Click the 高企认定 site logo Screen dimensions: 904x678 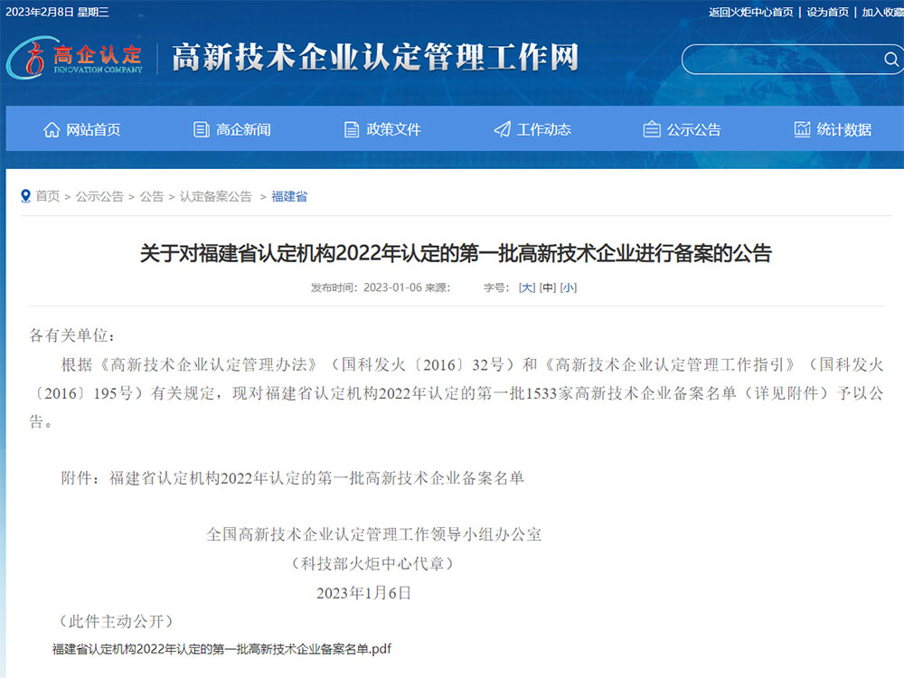coord(76,57)
